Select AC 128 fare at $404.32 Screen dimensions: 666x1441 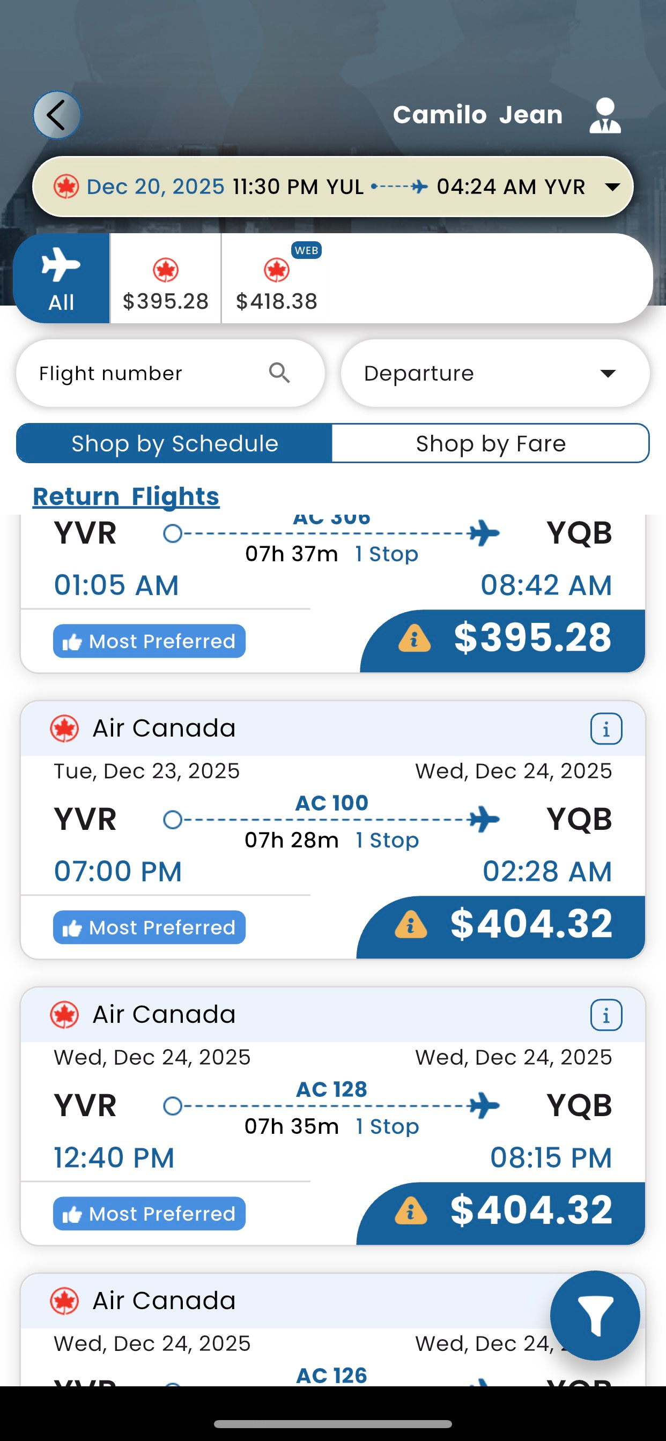[530, 1210]
